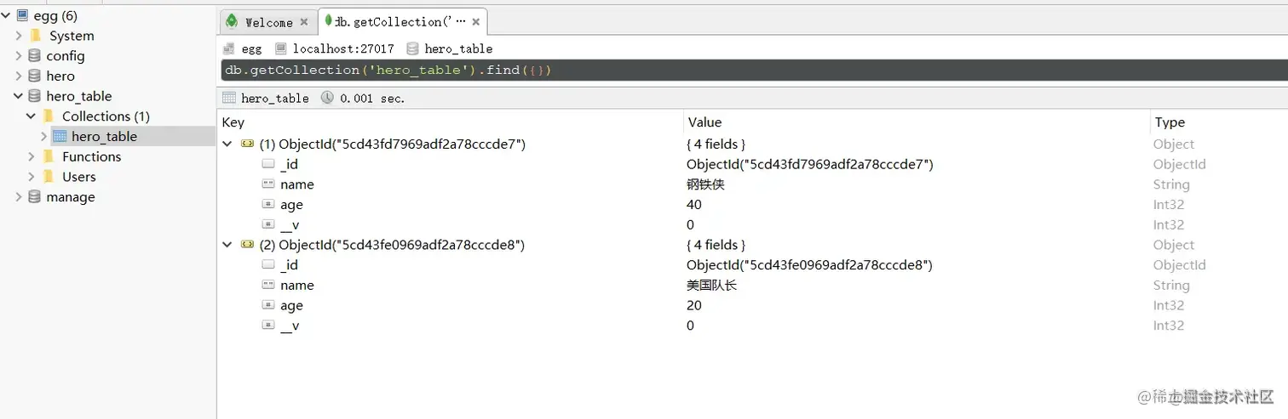Screen dimensions: 1288x419
Task: Click the localhost:27017 server icon
Action: click(279, 48)
